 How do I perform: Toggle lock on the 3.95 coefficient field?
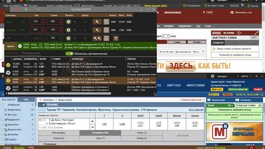coord(42,30)
